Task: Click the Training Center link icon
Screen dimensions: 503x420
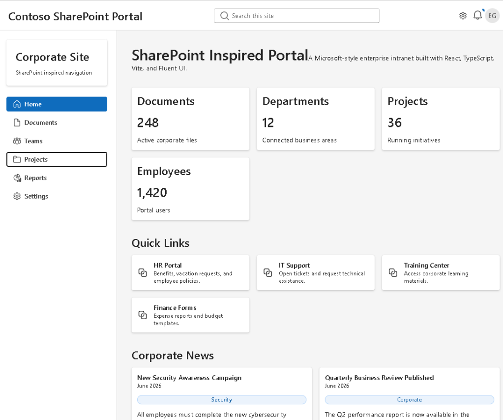Action: 393,273
